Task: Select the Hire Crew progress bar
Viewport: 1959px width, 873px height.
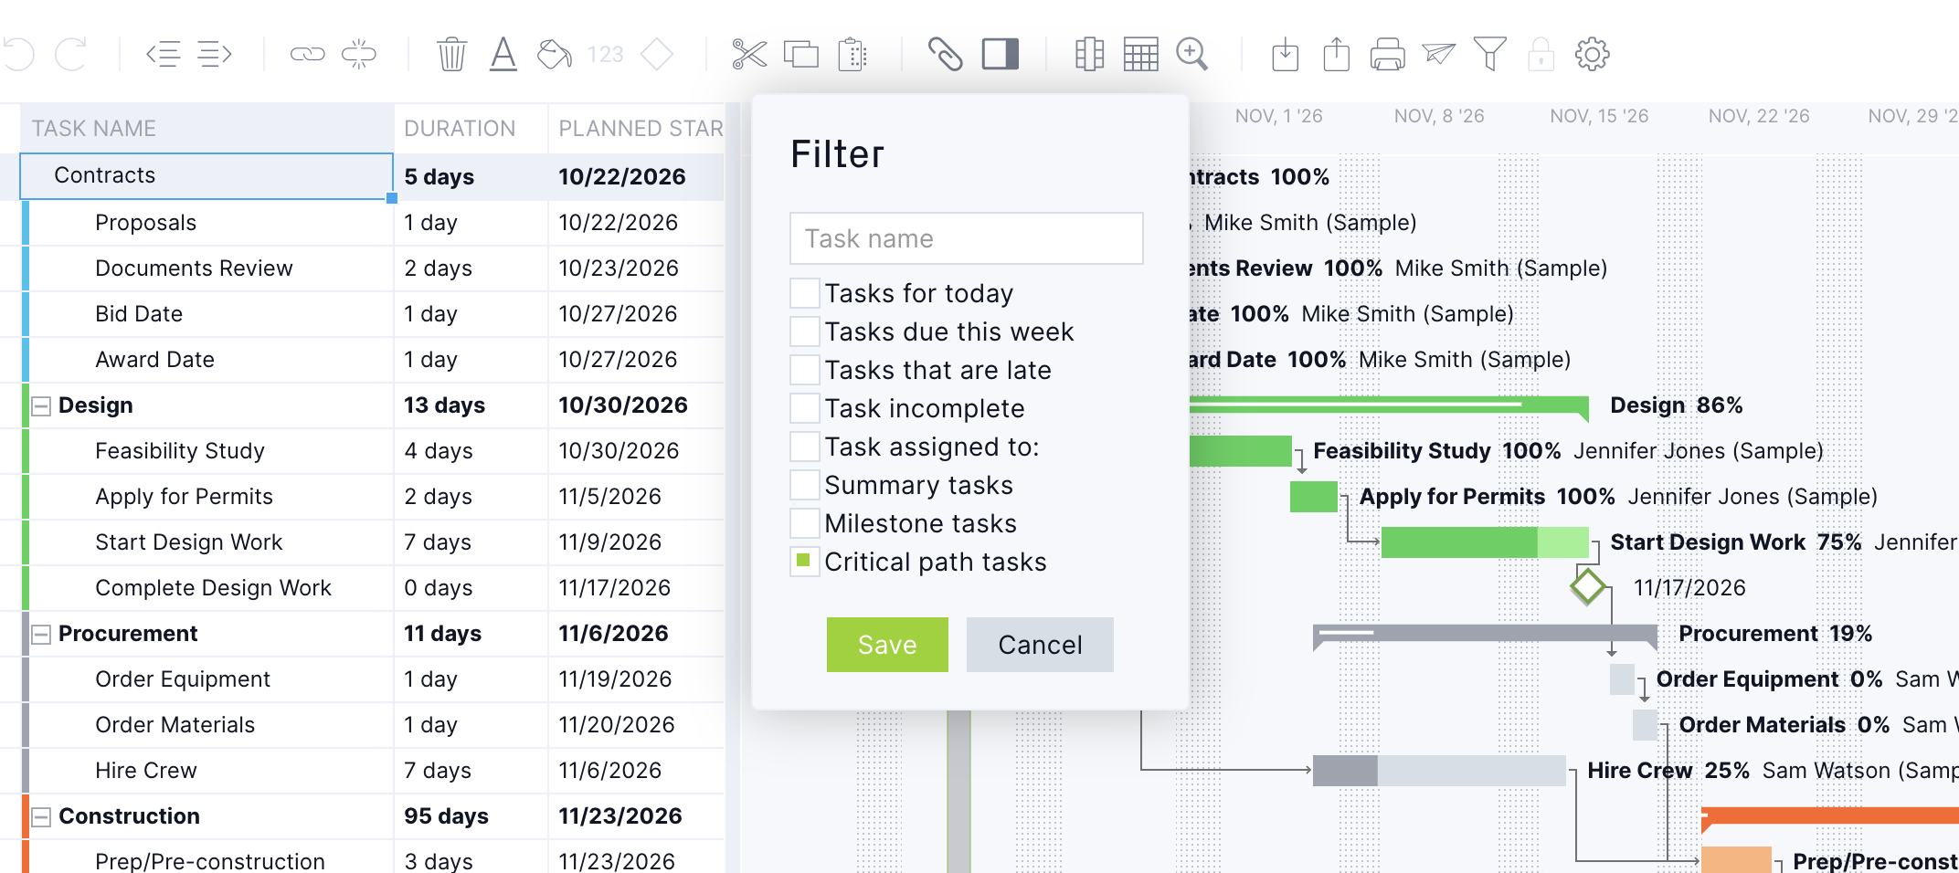Action: coord(1438,771)
